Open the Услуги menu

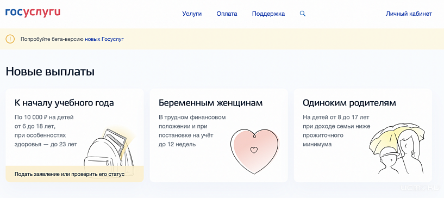[x=192, y=14]
